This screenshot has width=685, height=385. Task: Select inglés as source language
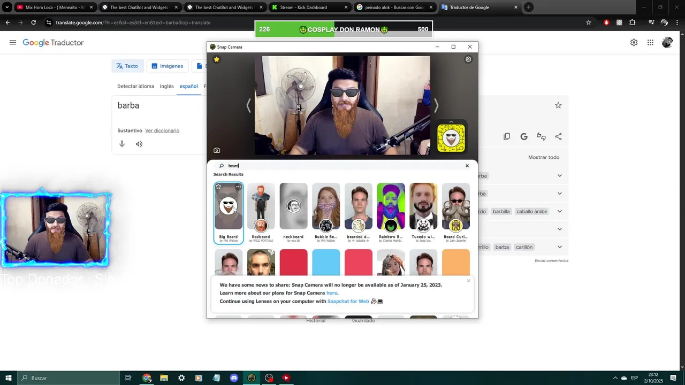point(167,86)
